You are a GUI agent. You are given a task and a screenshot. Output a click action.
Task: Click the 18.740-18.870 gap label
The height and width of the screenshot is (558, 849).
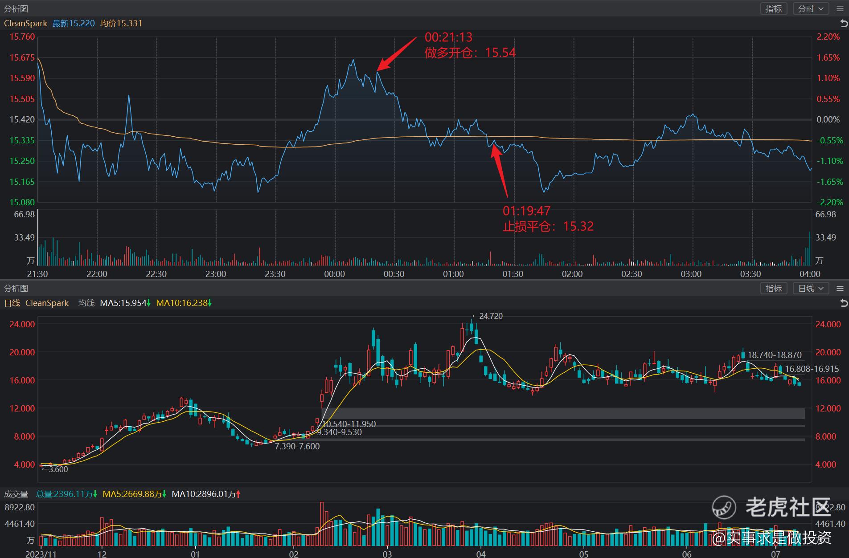pos(775,355)
